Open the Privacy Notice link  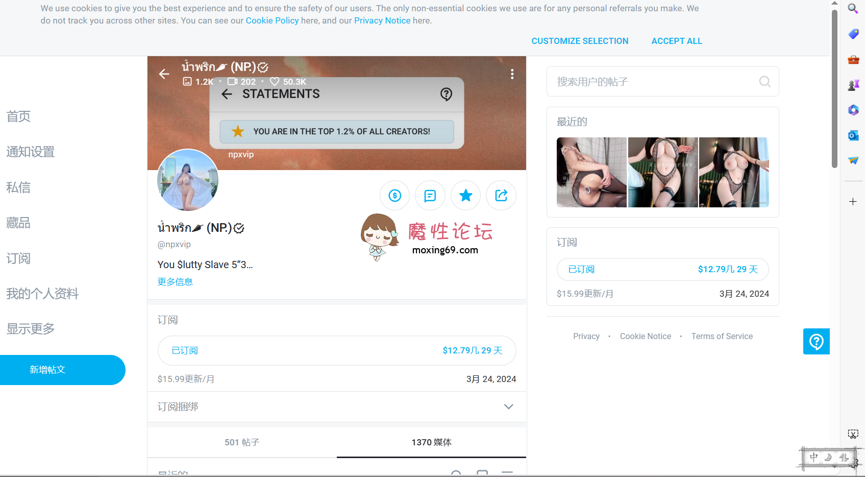pos(382,20)
